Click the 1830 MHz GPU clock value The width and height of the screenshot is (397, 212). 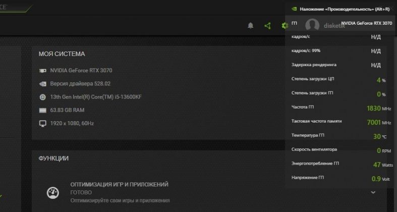point(379,109)
